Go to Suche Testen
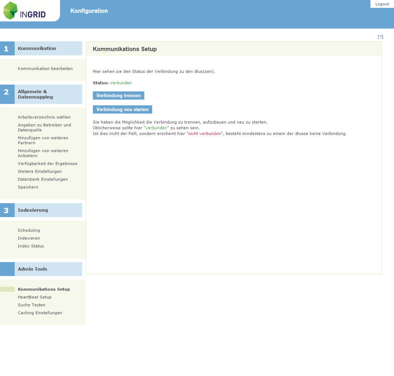The width and height of the screenshot is (394, 376). point(31,305)
